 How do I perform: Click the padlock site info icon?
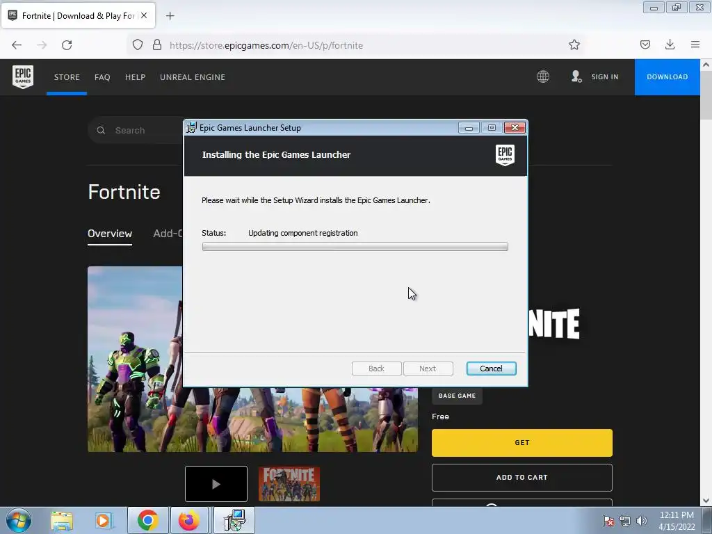click(157, 45)
